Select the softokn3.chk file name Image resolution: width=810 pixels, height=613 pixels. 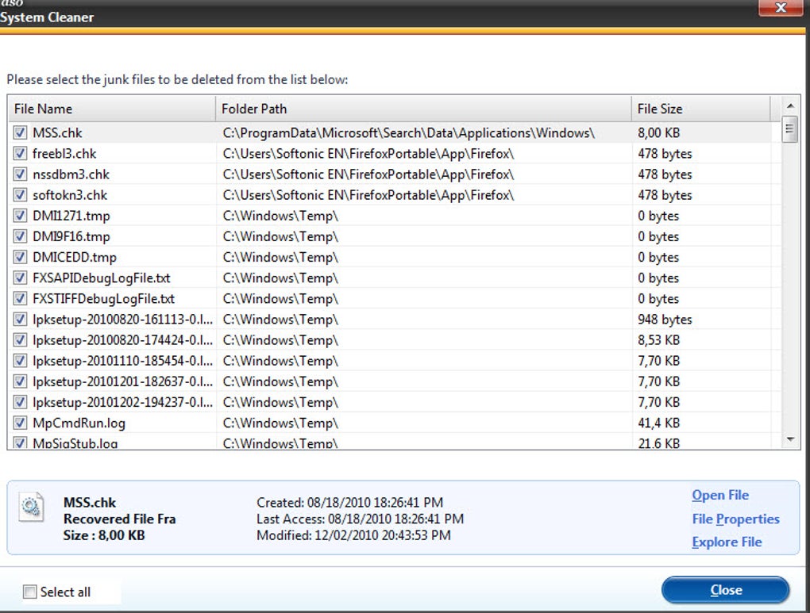click(70, 195)
